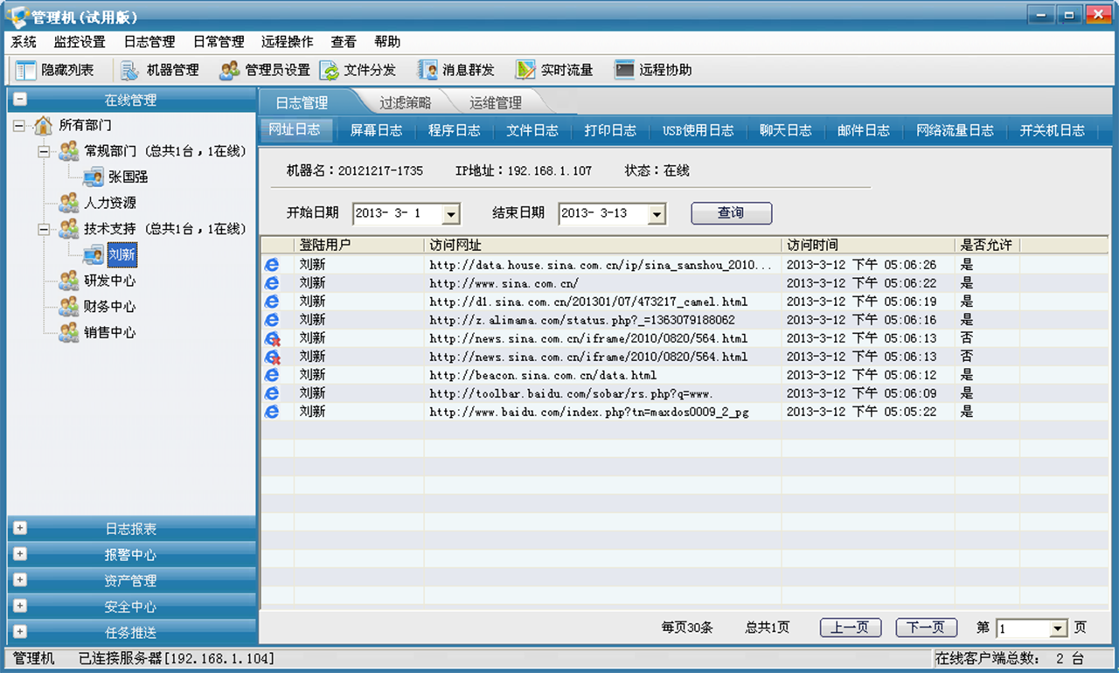Collapse the 在线管理 panel
This screenshot has width=1119, height=673.
tap(20, 100)
